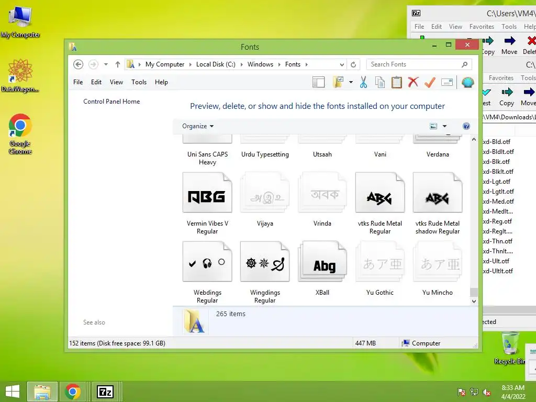Click the fonts list scroll down arrow
This screenshot has height=402, width=536.
pos(474,301)
